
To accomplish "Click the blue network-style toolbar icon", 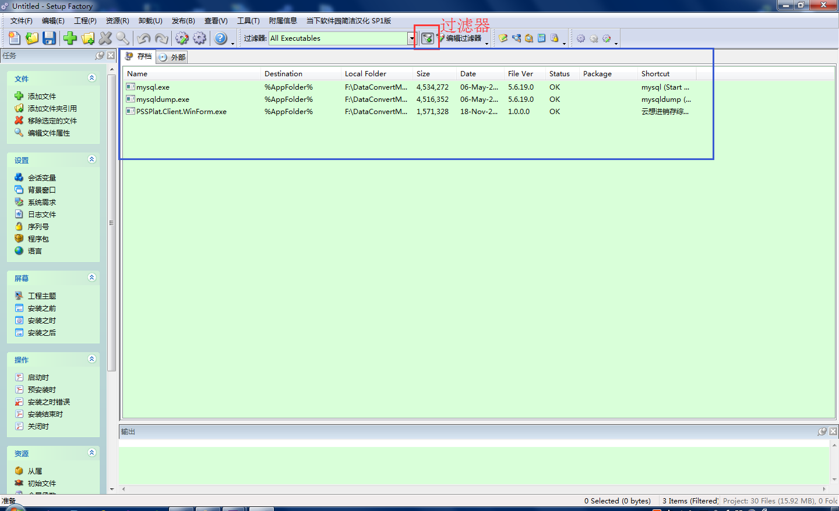I will (x=516, y=38).
